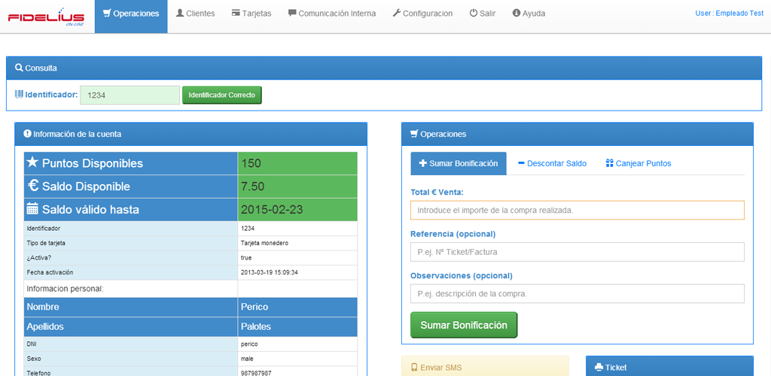Click the Puntos Disponibles value 150
This screenshot has height=376, width=771.
click(x=297, y=163)
